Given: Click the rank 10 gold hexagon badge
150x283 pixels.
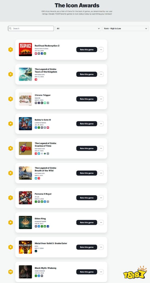Looking at the screenshot, I should (x=10, y=272).
